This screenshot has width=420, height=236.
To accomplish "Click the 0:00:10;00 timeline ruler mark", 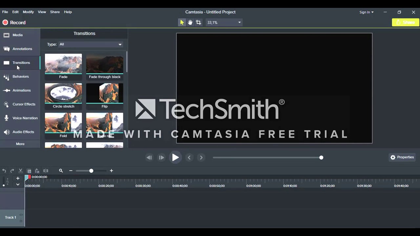I will (69, 186).
